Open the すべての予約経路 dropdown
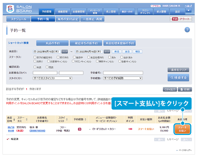The image size is (198, 157). [x=123, y=78]
